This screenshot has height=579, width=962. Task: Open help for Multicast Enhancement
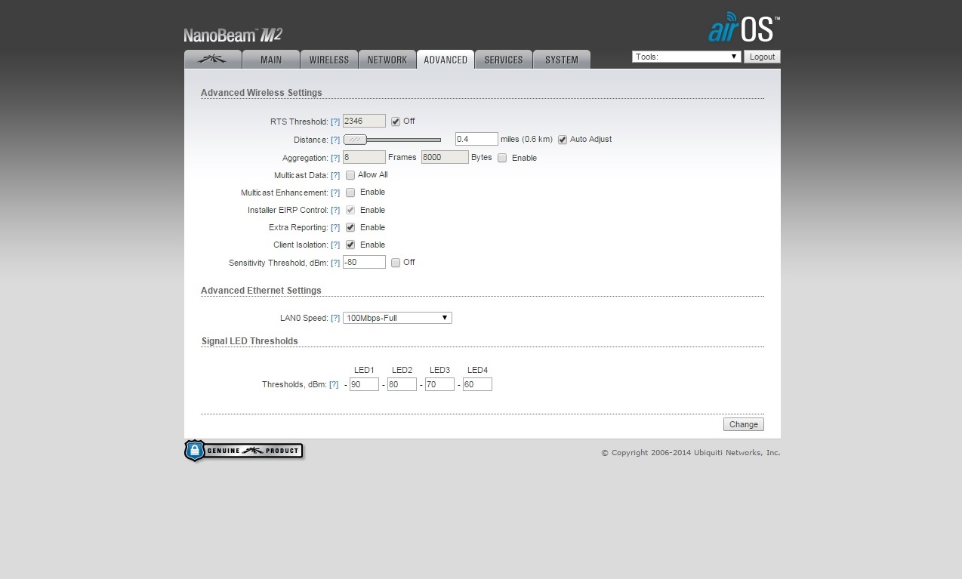coord(335,192)
